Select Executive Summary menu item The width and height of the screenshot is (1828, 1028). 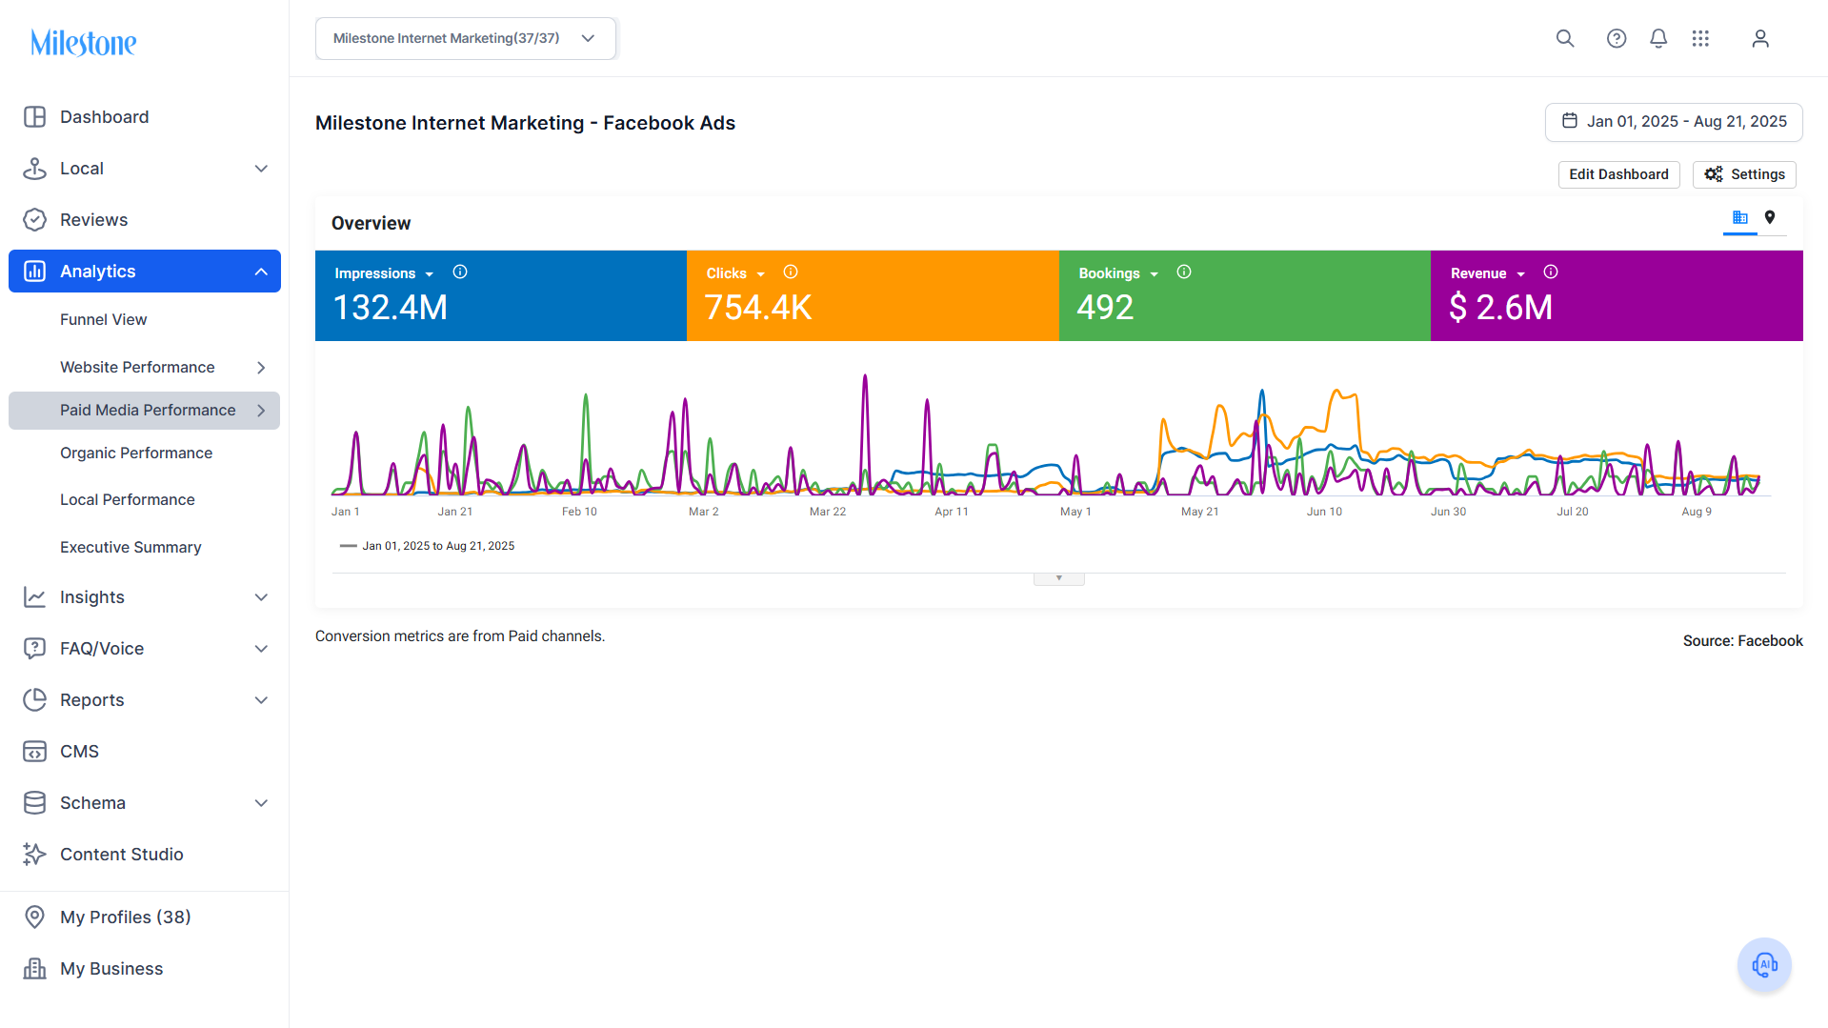[131, 548]
